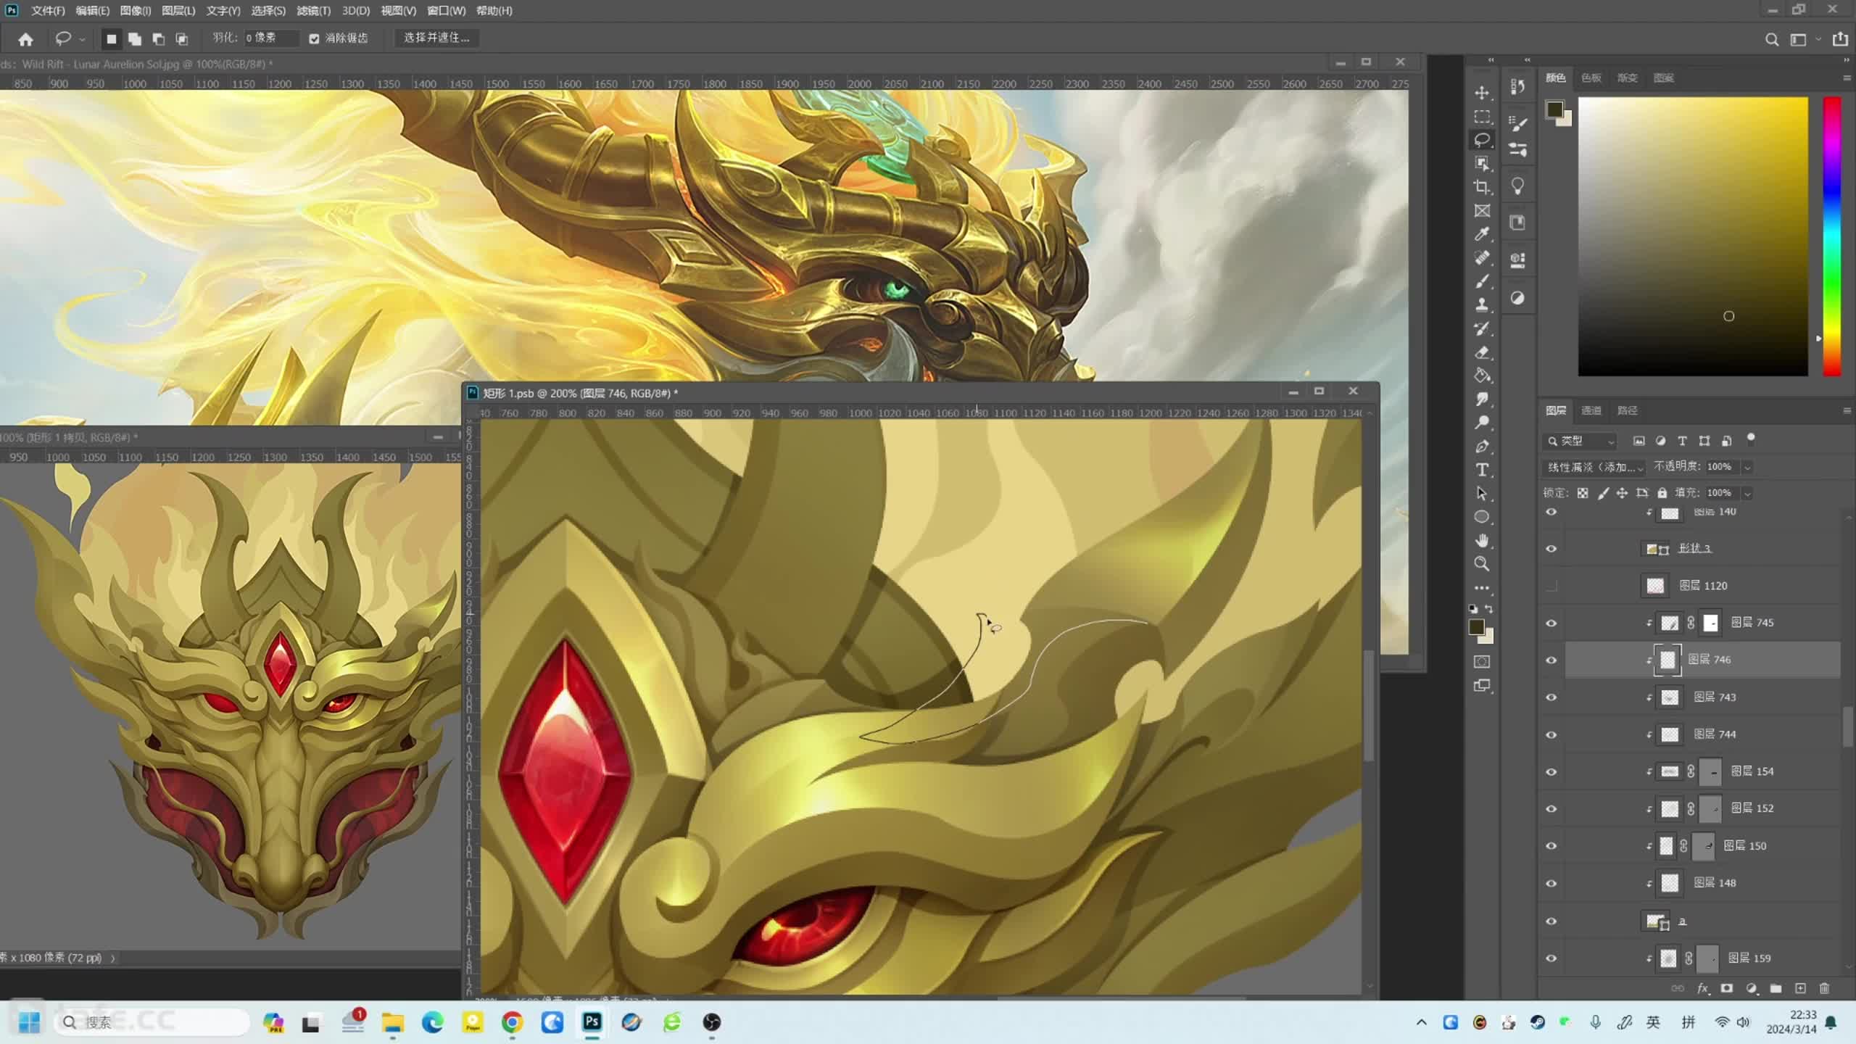Toggle lock transparent pixels
The width and height of the screenshot is (1856, 1044).
[1583, 493]
